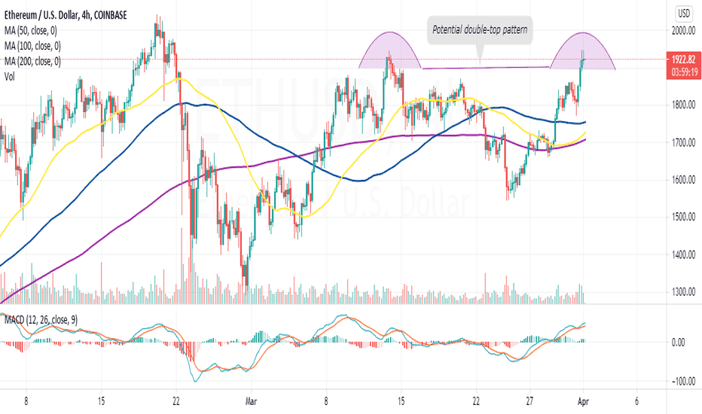702x414 pixels.
Task: Click the Vol indicator label
Action: click(9, 77)
